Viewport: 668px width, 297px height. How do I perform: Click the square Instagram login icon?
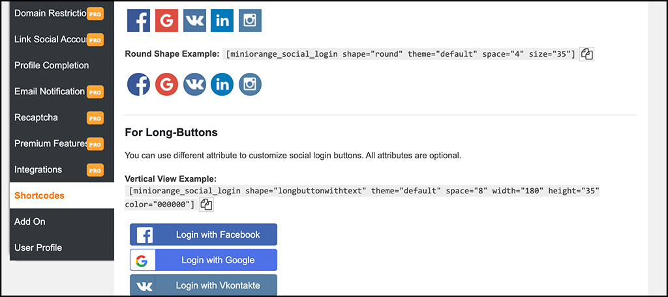click(250, 20)
